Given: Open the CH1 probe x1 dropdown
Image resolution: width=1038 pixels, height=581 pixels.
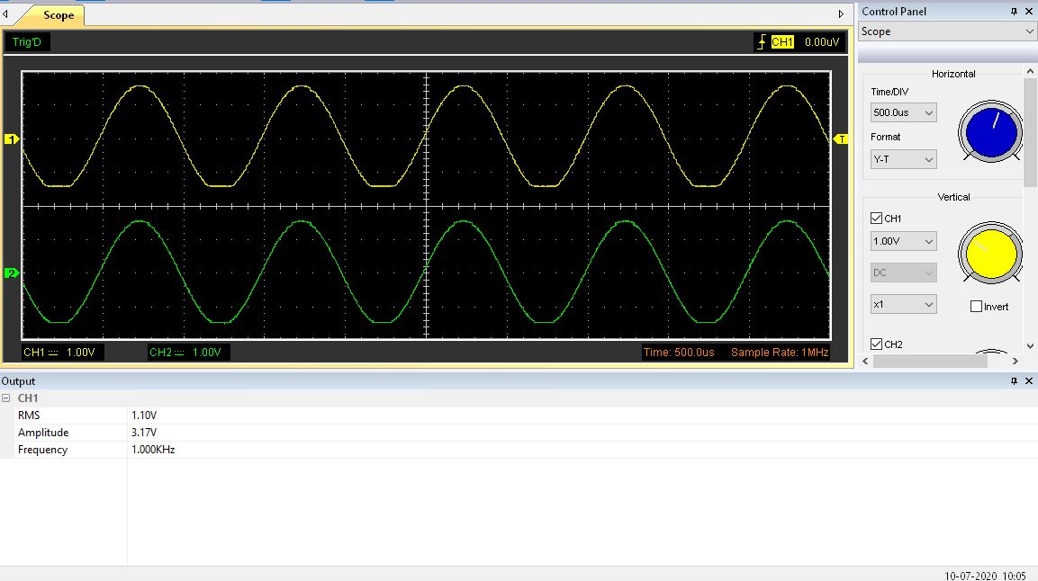Looking at the screenshot, I should pos(903,305).
